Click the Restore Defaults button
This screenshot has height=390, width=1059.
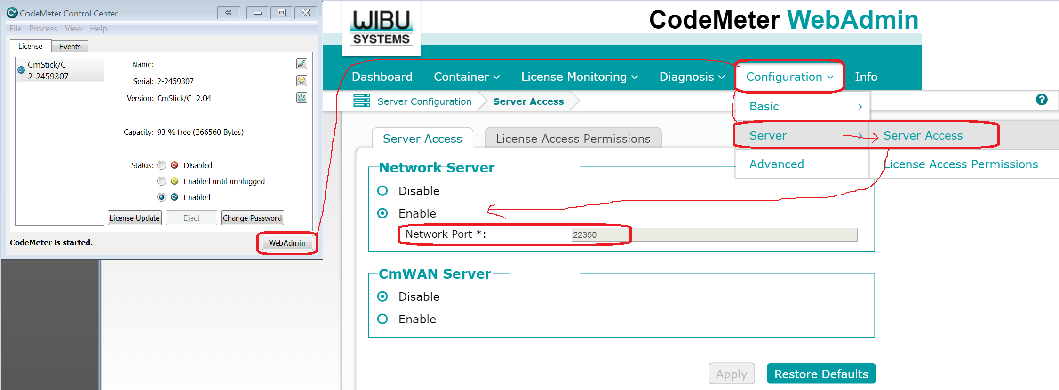click(x=821, y=374)
